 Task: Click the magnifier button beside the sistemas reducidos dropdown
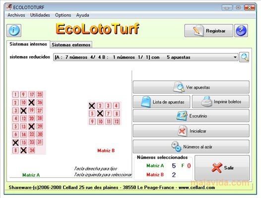pos(244,57)
